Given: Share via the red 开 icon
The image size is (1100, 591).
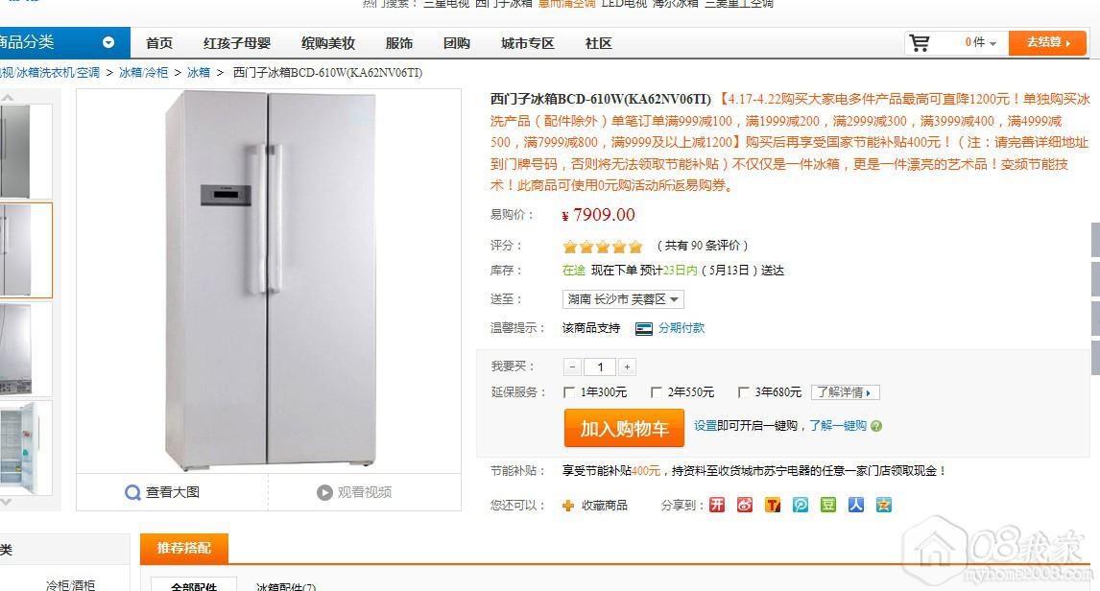Looking at the screenshot, I should (716, 505).
